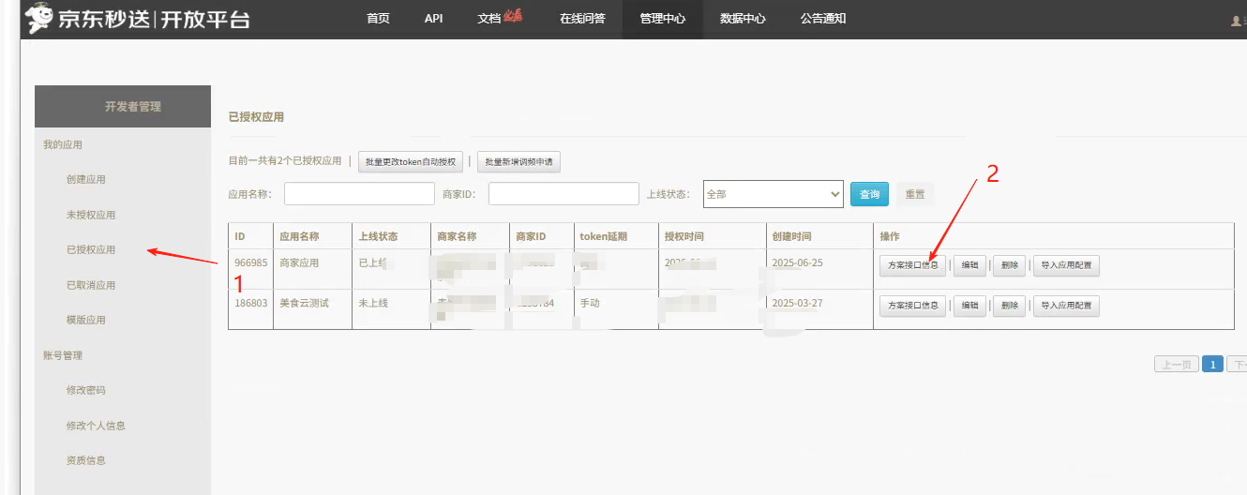The height and width of the screenshot is (495, 1247).
Task: Click 删除 for the 商家应用 row
Action: tap(1009, 265)
